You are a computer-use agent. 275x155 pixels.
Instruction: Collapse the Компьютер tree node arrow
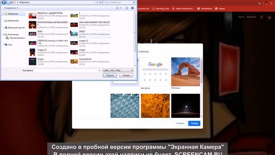[x=3, y=34]
